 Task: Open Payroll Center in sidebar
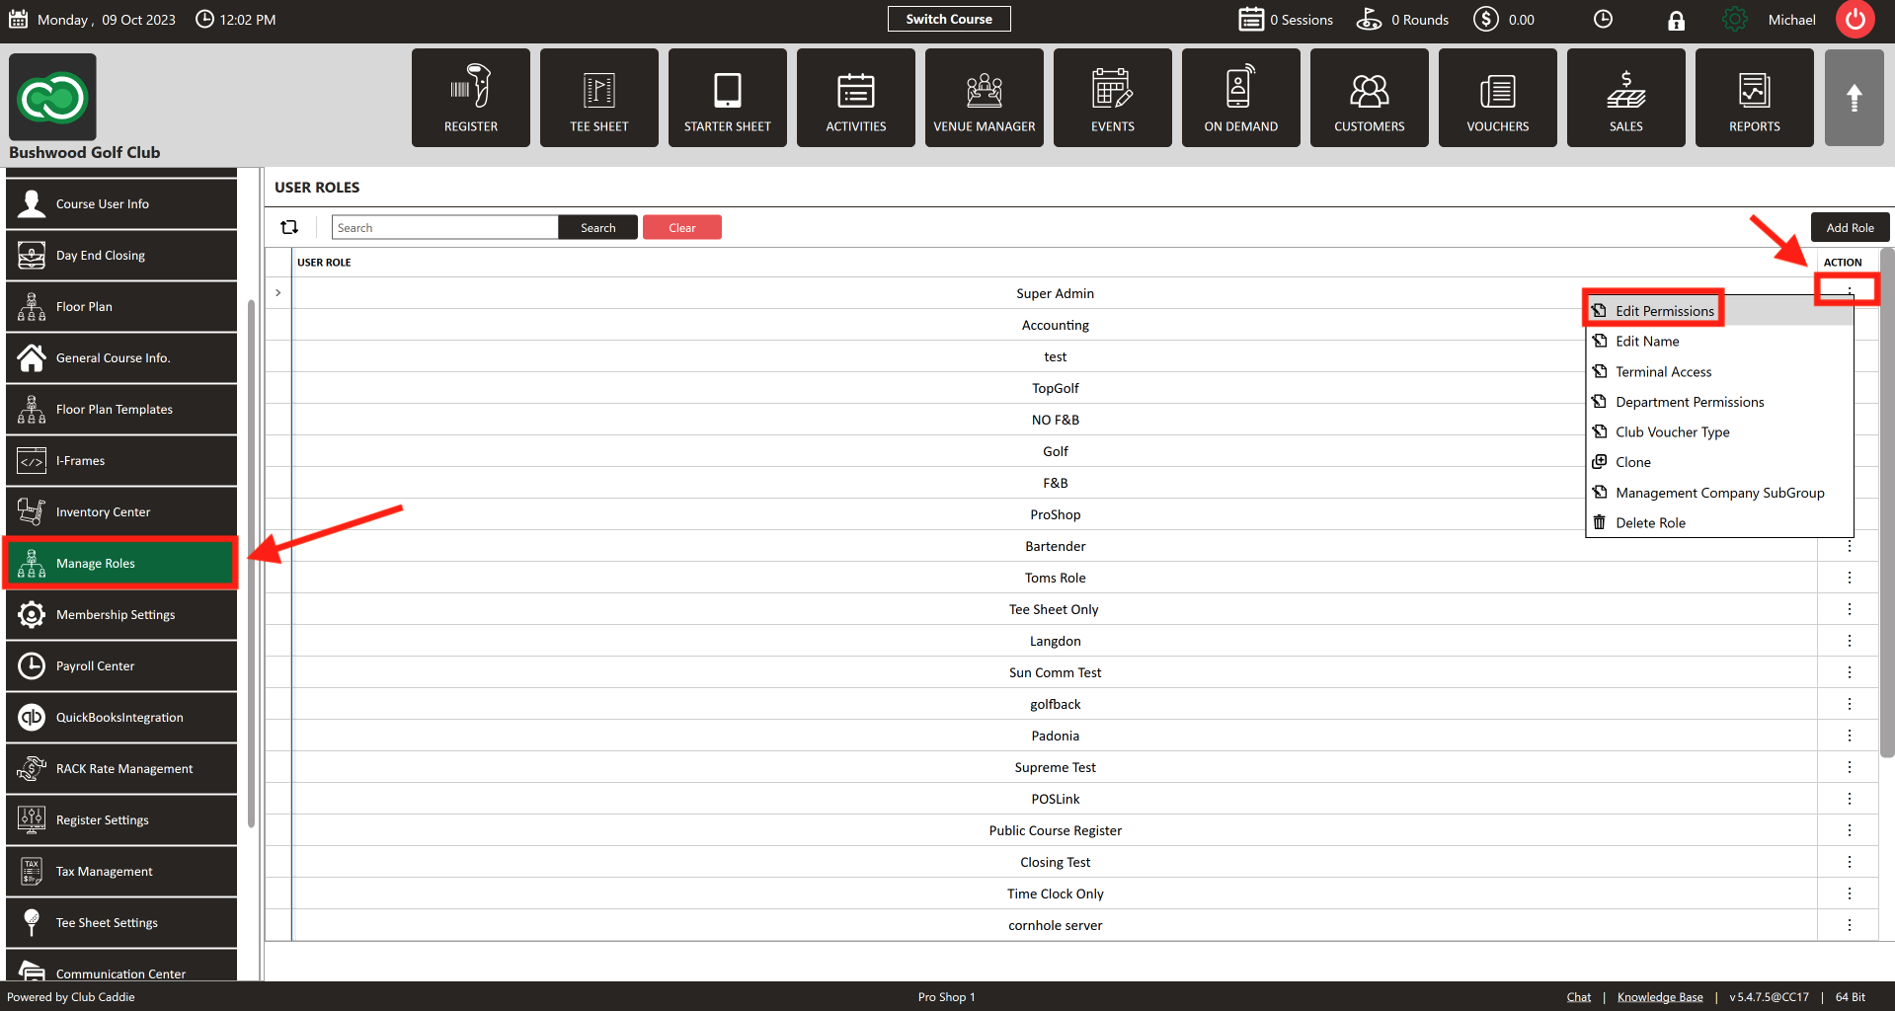coord(121,666)
